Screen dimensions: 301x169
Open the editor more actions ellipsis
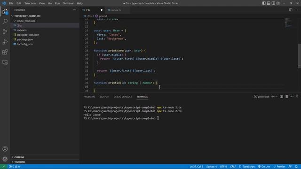pos(296,10)
